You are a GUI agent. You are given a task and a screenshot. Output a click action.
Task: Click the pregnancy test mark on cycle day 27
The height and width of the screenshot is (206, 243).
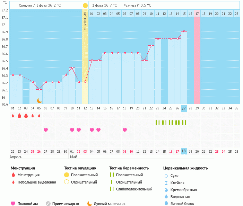pyautogui.click(x=184, y=123)
